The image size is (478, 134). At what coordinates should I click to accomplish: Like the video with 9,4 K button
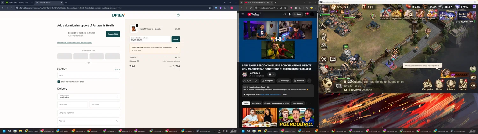247,81
